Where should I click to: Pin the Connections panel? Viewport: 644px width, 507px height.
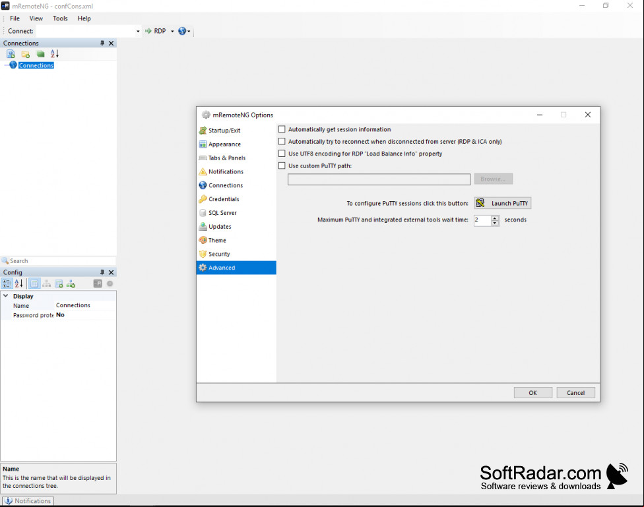tap(102, 43)
